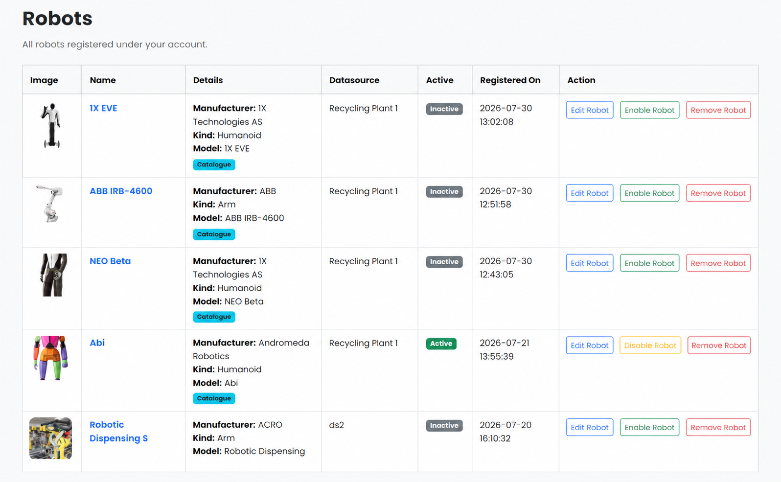
Task: Click the Catalogue badge for Abi
Action: pos(214,398)
